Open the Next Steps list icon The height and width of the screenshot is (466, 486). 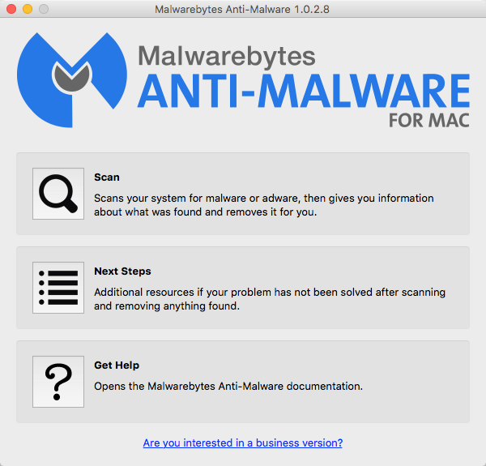click(x=58, y=288)
